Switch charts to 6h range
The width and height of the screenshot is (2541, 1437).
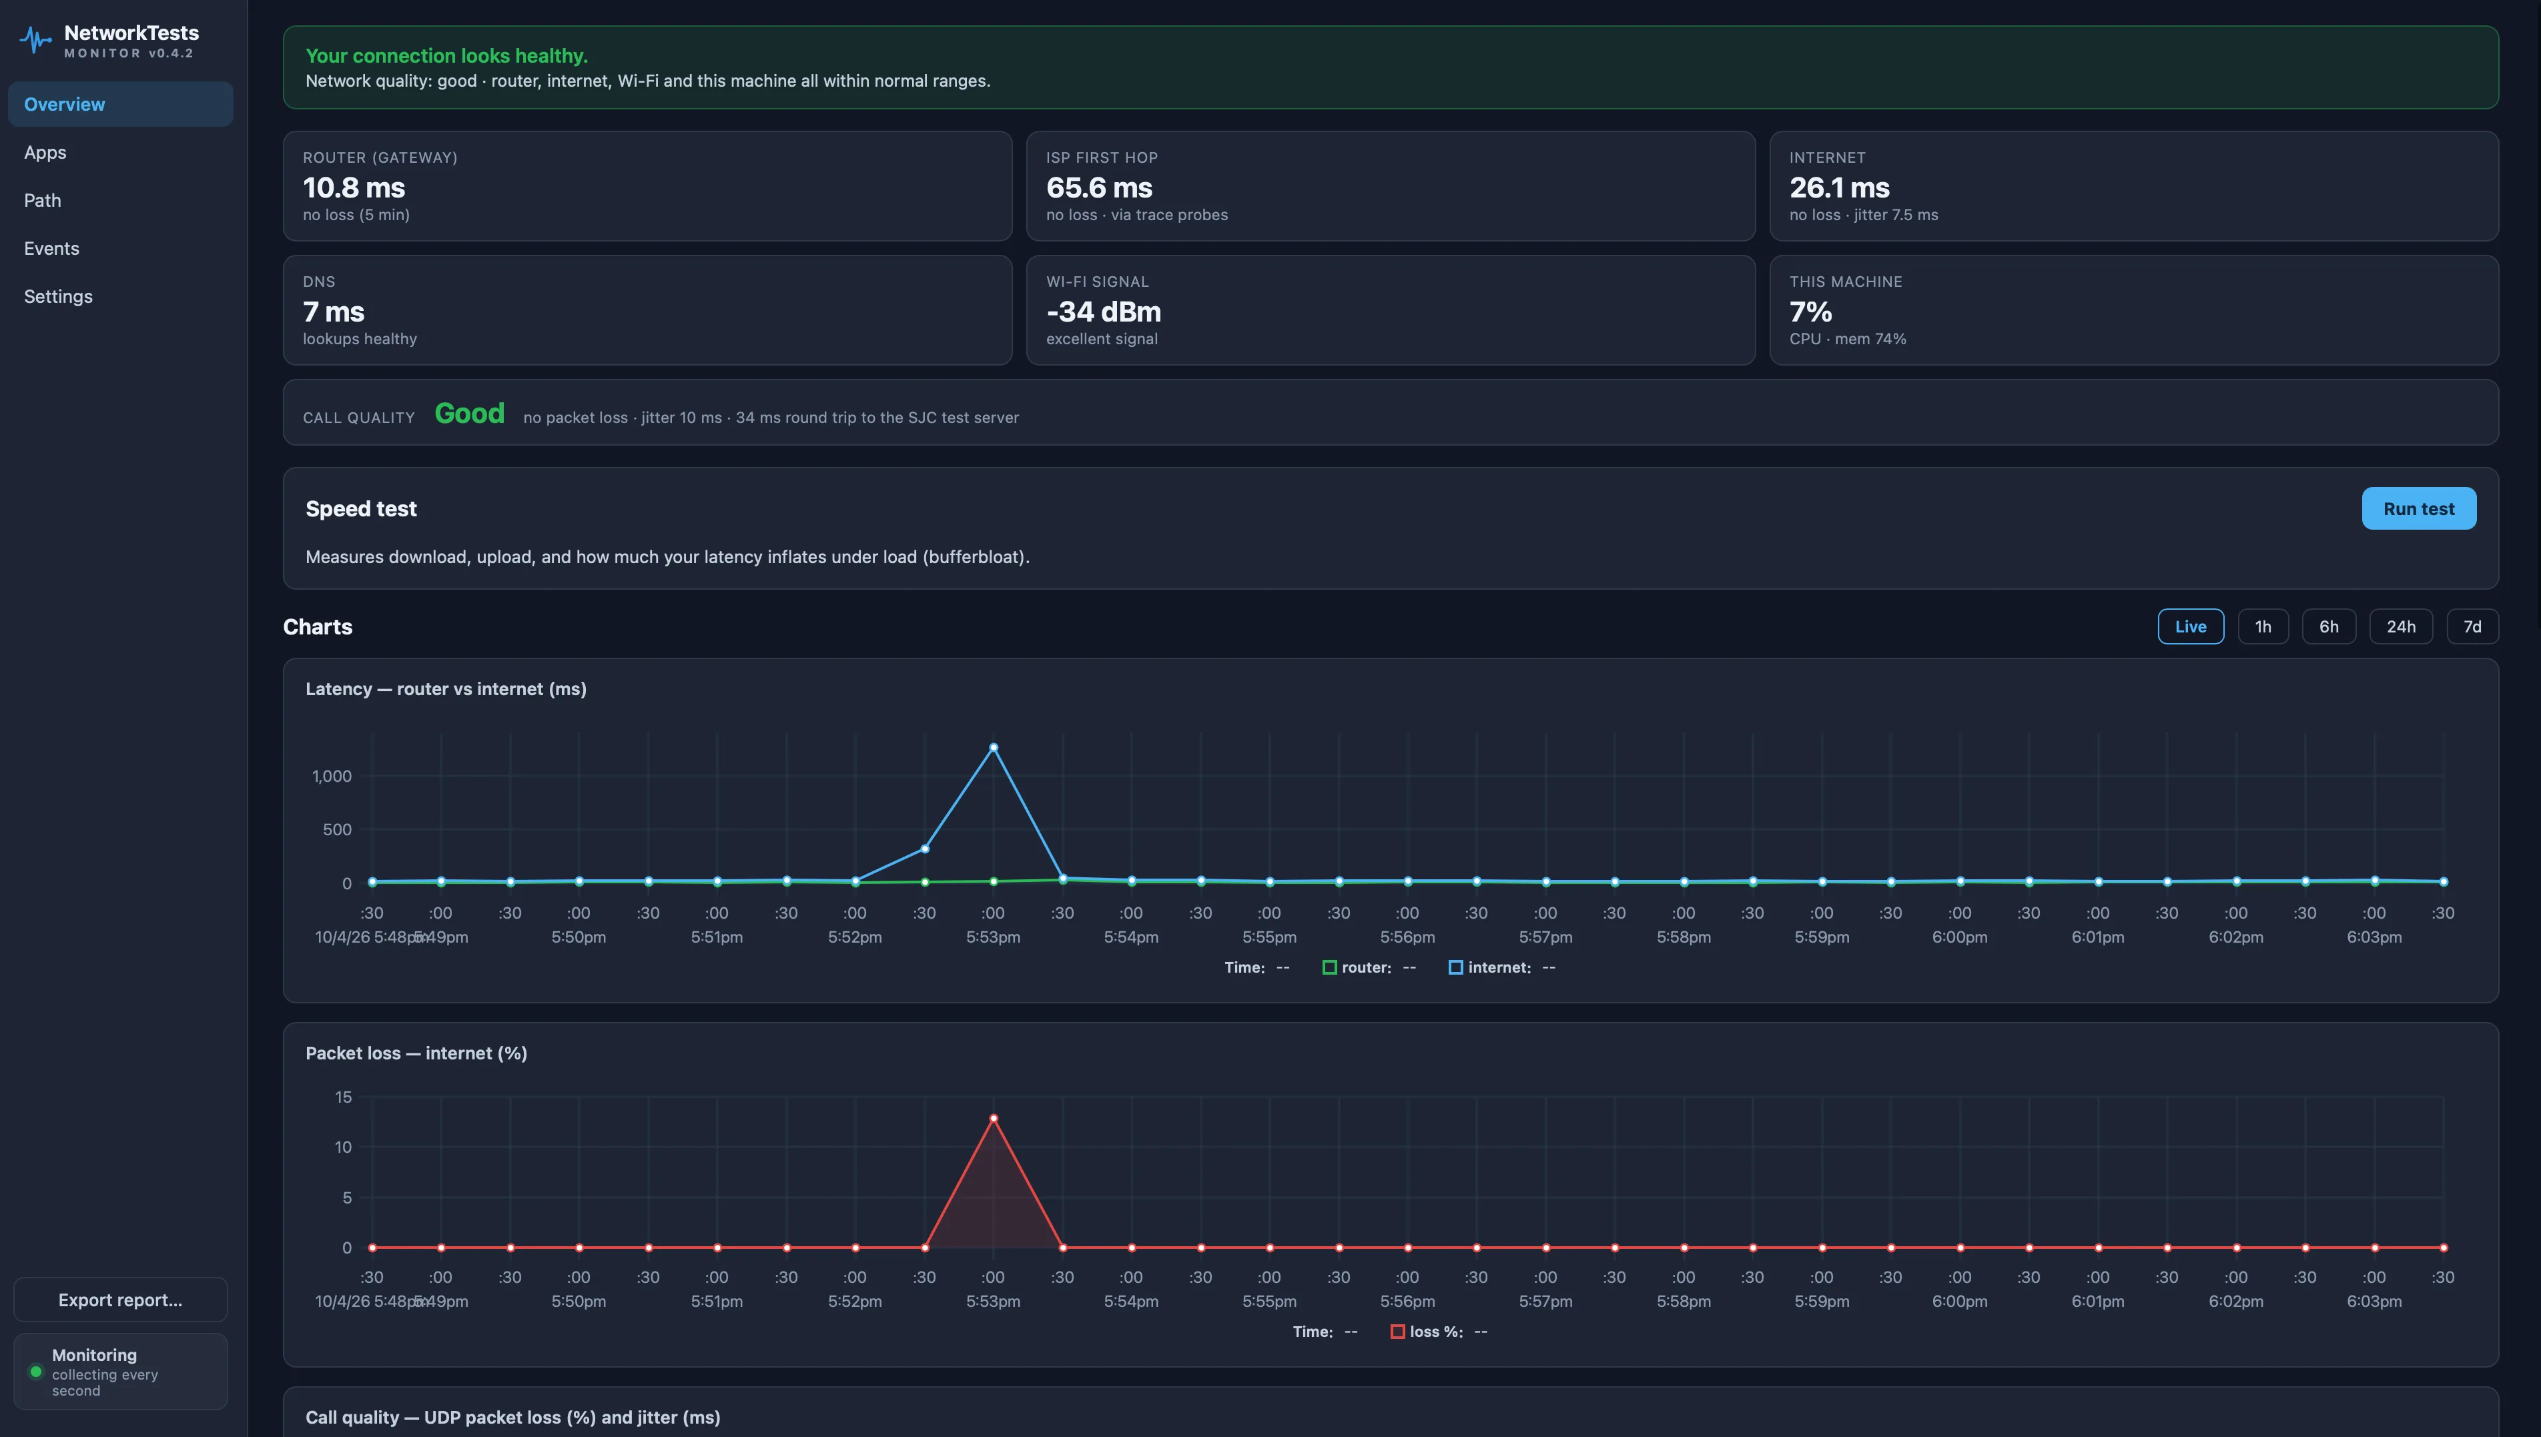pyautogui.click(x=2329, y=626)
